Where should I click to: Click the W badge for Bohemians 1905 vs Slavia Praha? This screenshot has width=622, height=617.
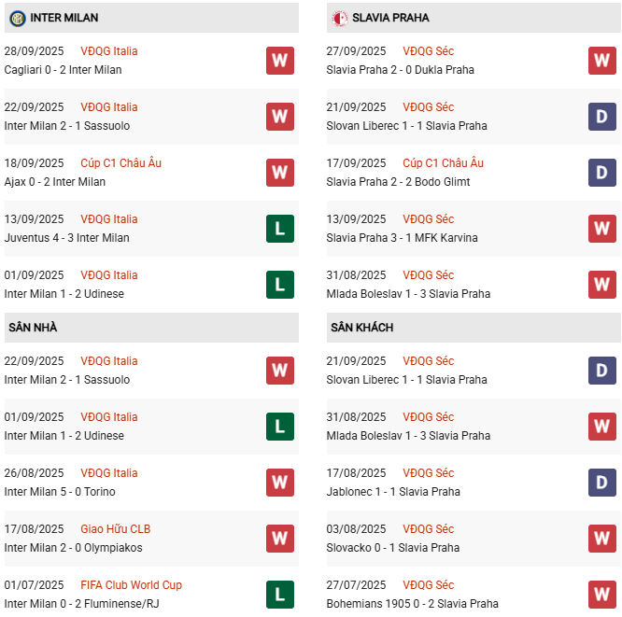601,595
